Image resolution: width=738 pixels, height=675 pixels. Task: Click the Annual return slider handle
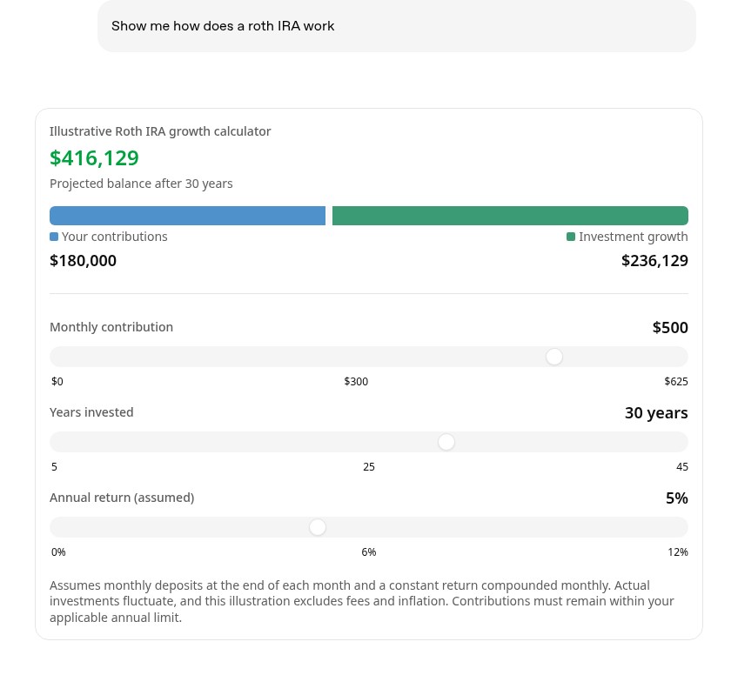click(x=318, y=527)
